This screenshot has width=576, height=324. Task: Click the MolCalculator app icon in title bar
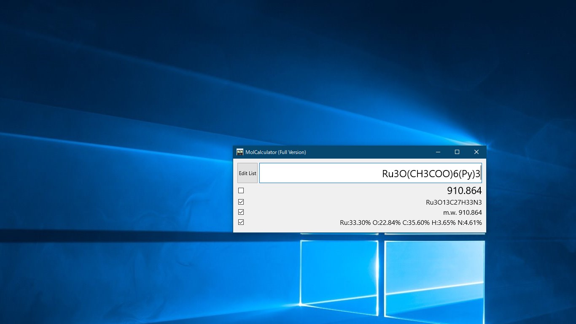(240, 152)
